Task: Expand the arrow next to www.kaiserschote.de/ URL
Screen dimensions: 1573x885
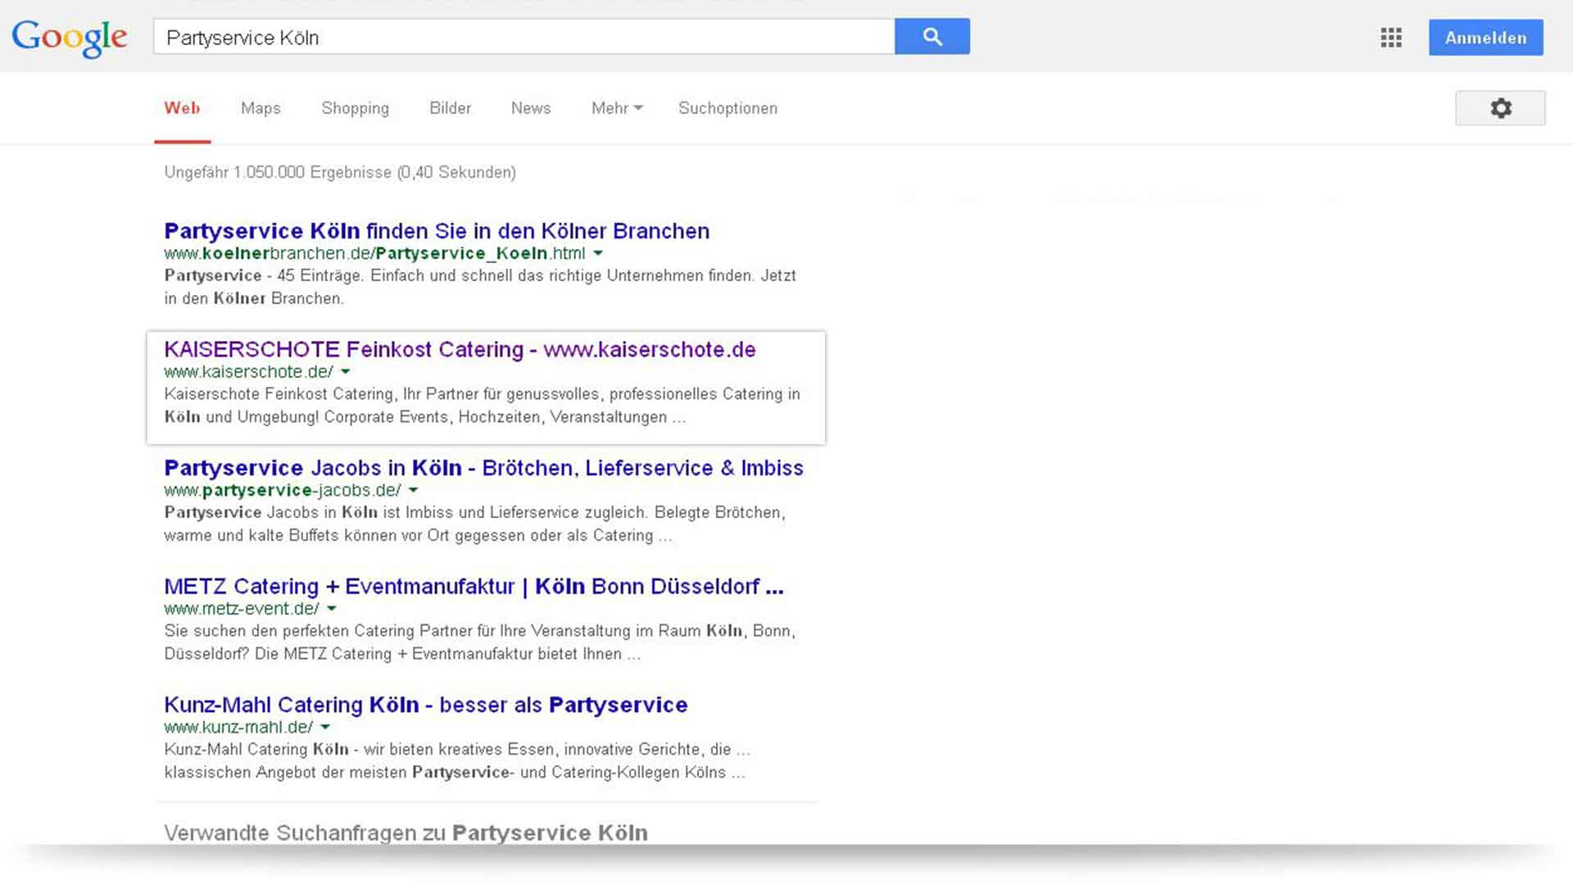Action: tap(345, 372)
